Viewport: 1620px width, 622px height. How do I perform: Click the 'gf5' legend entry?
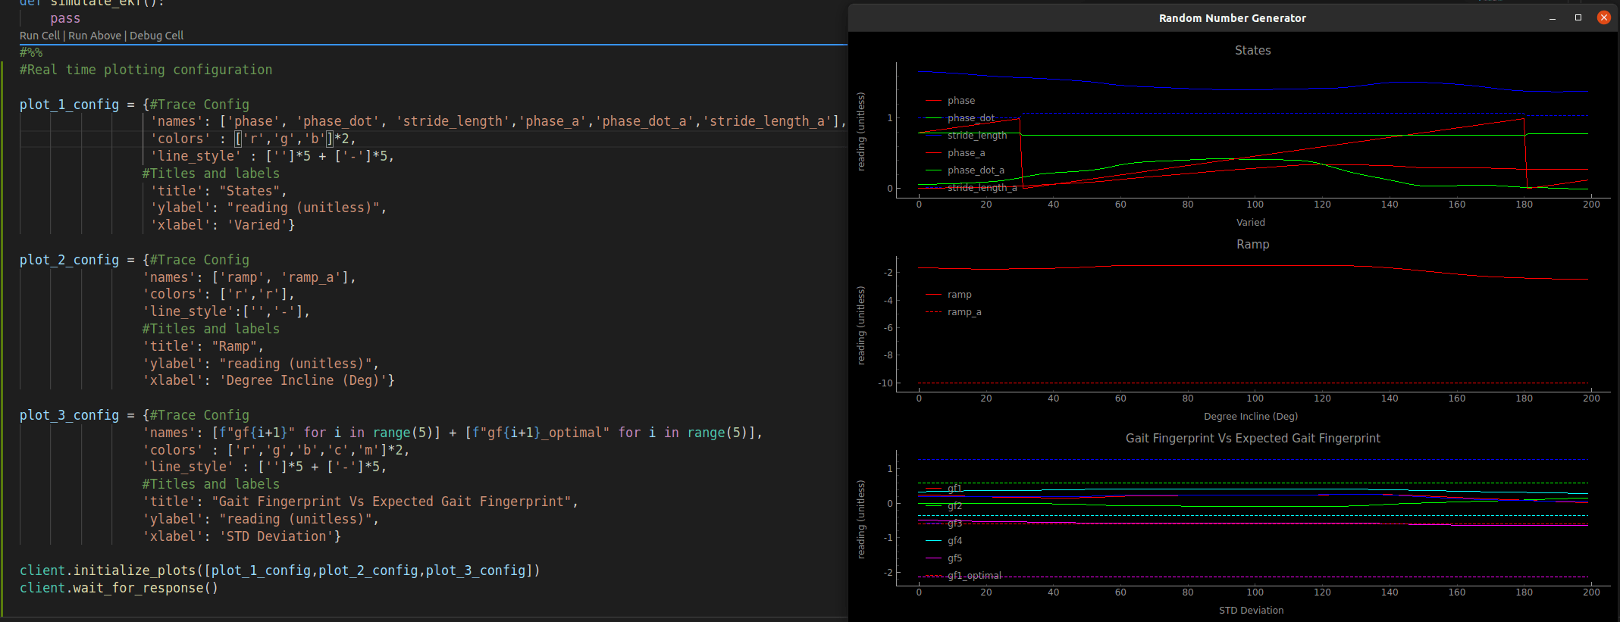pos(954,558)
